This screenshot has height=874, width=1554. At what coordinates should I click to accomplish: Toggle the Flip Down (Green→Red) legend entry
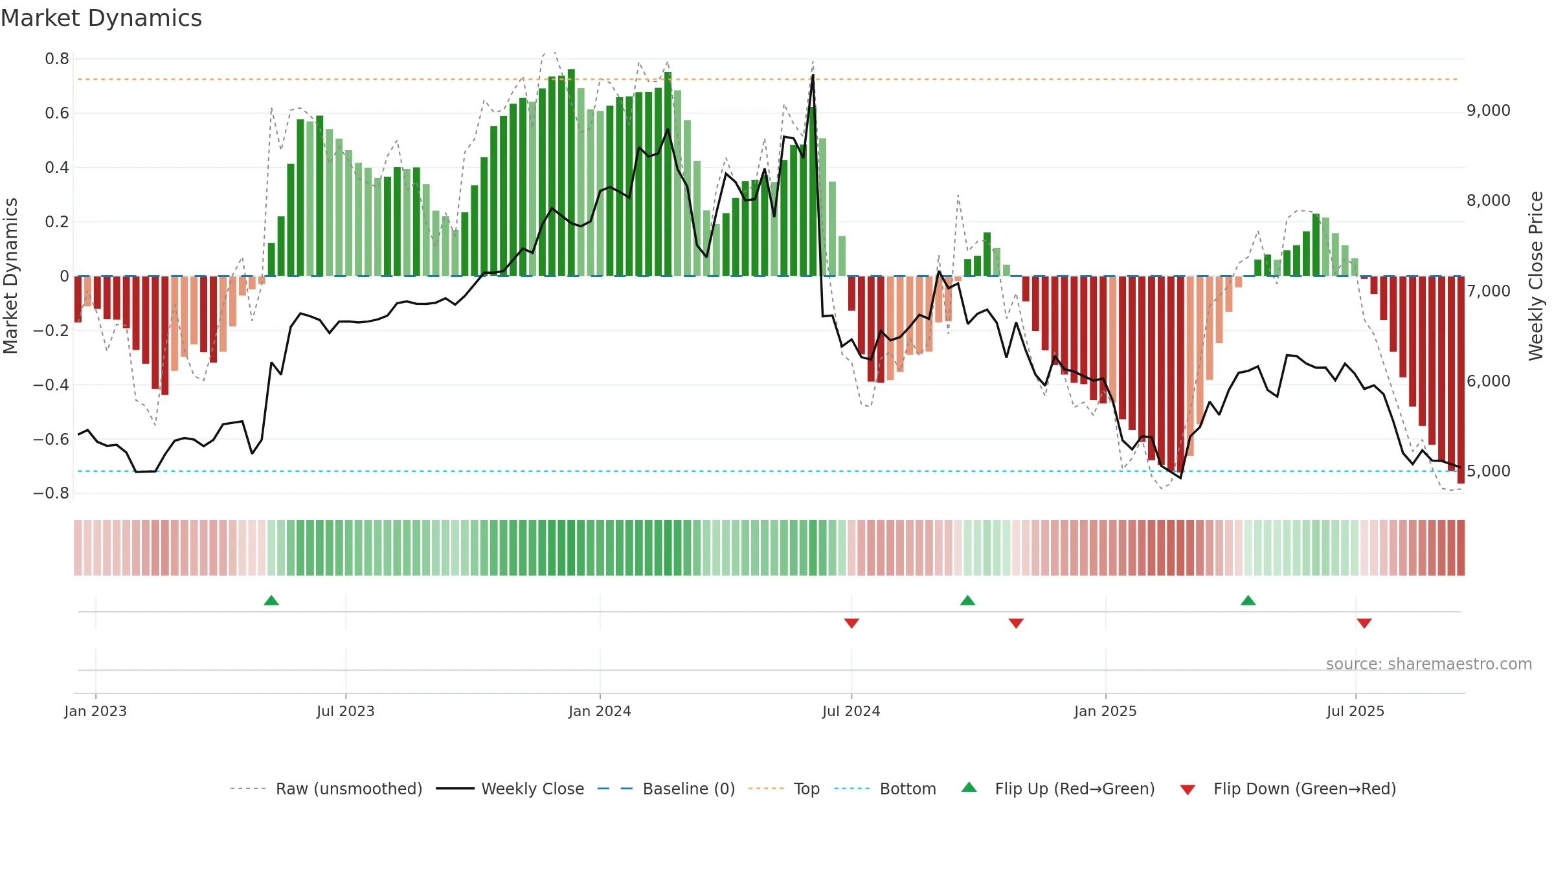pyautogui.click(x=1287, y=789)
